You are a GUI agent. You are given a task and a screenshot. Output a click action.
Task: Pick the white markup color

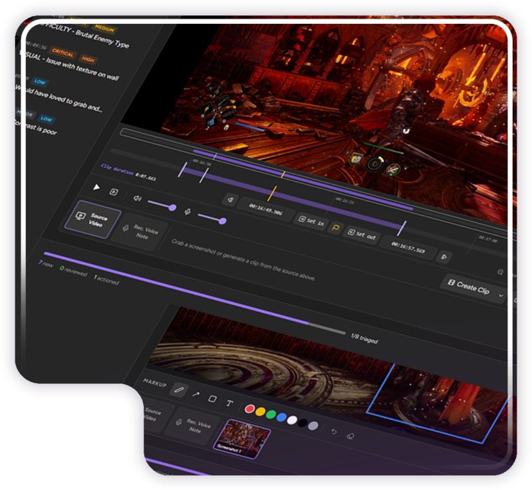(292, 420)
